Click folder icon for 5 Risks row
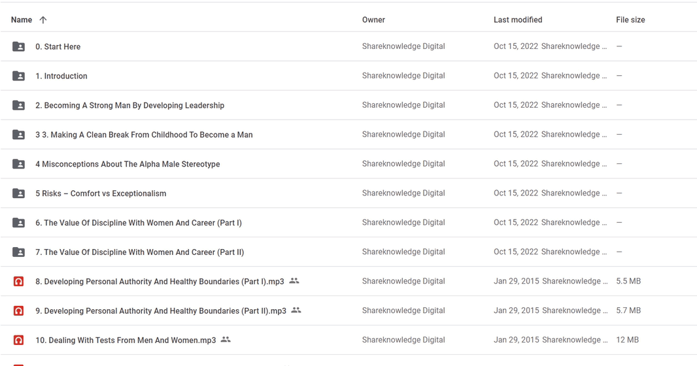The width and height of the screenshot is (697, 366). tap(18, 193)
